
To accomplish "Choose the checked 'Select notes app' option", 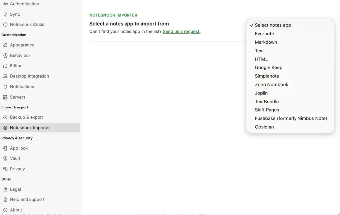I will 290,25.
